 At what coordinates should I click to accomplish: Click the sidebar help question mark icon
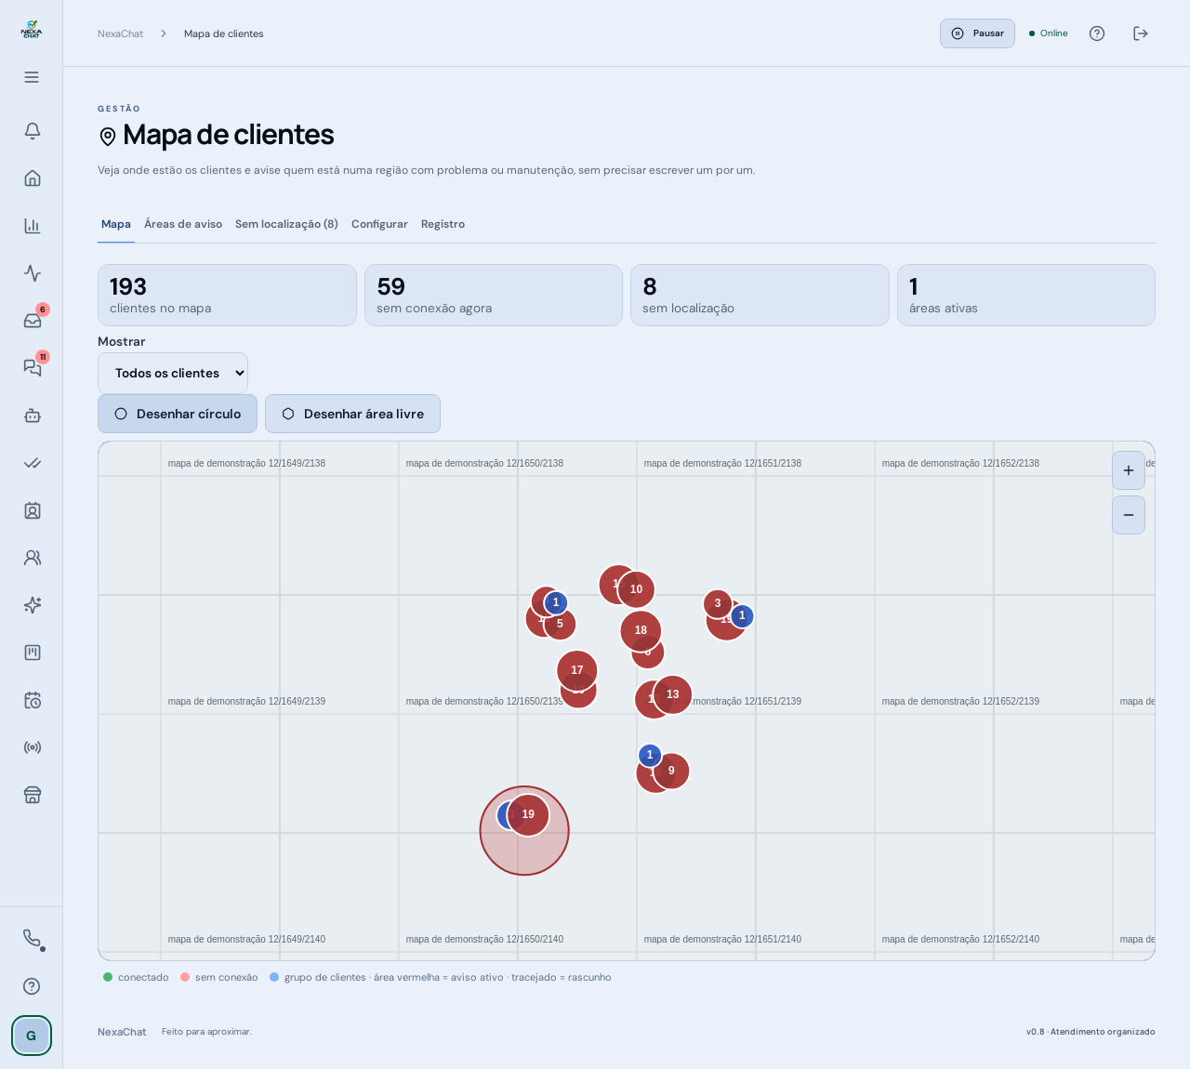point(32,986)
